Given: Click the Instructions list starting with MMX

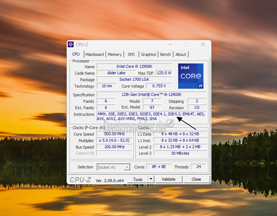Looking at the screenshot, I should pyautogui.click(x=151, y=116).
